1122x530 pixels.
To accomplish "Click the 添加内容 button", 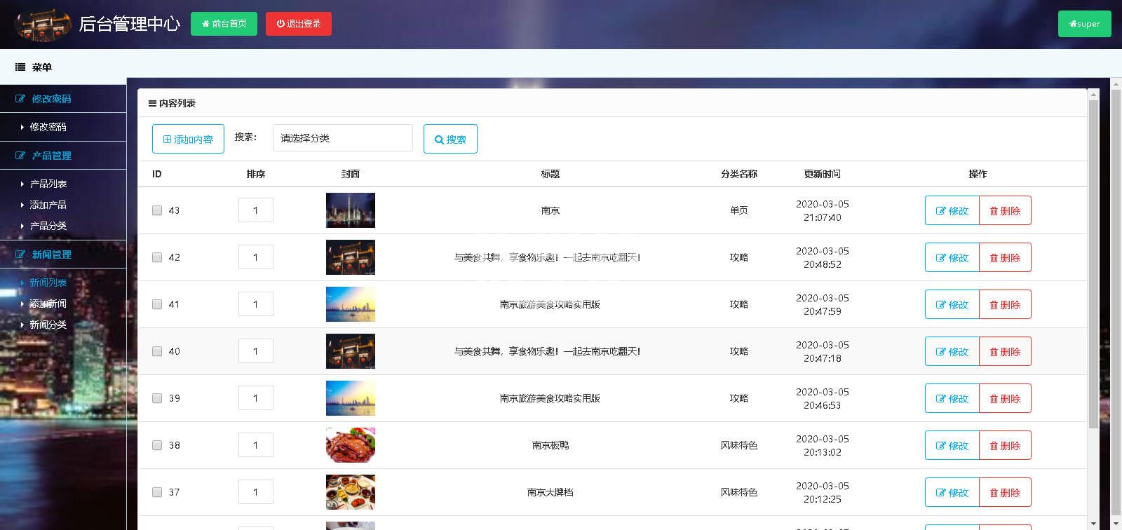I will pos(188,139).
